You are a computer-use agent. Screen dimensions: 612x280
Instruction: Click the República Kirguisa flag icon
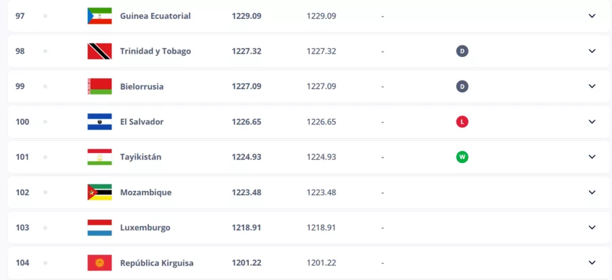coord(99,263)
